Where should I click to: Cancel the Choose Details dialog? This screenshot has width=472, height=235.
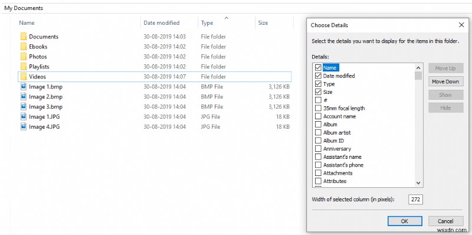click(x=445, y=221)
